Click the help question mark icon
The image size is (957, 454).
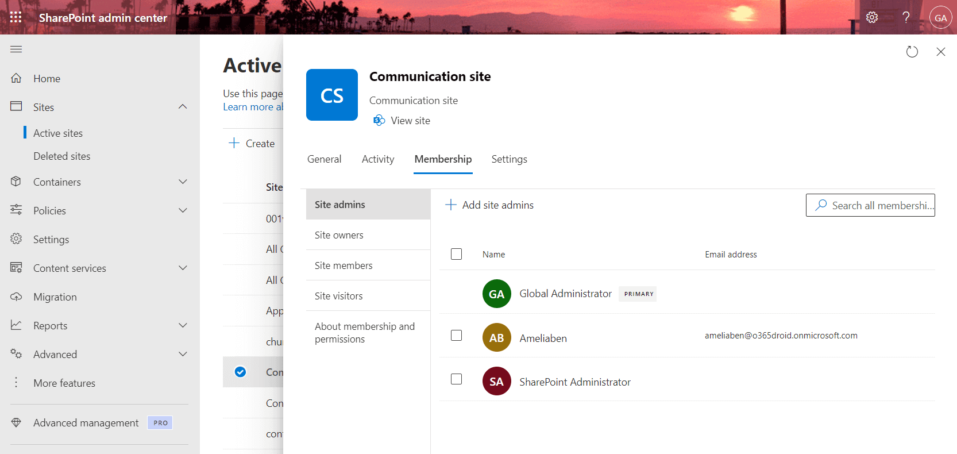click(906, 17)
